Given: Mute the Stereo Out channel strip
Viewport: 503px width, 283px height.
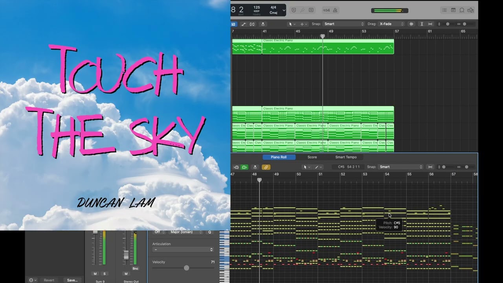Looking at the screenshot, I should (x=126, y=274).
